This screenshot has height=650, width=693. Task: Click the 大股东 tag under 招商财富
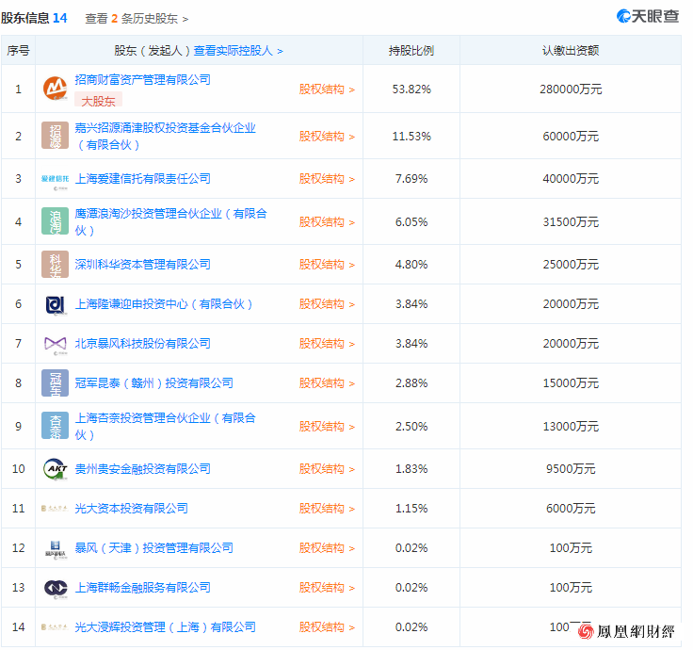tap(98, 101)
